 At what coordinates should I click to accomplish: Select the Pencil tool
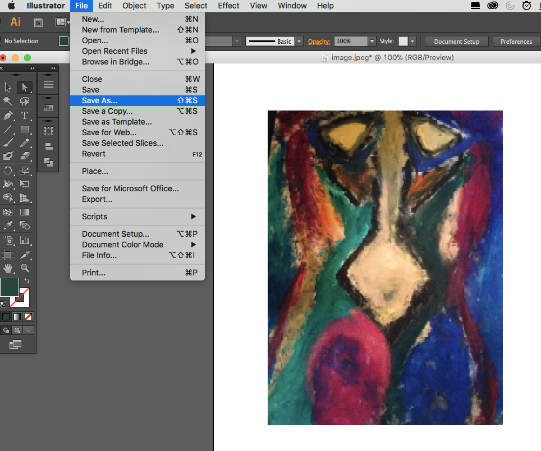(x=25, y=142)
